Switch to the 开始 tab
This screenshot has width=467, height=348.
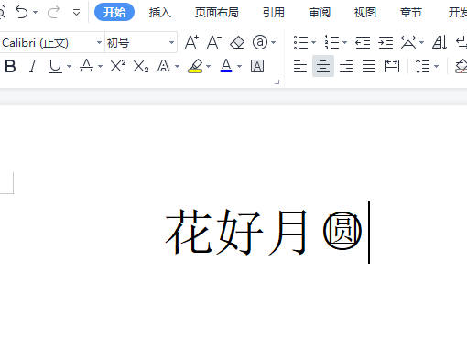pyautogui.click(x=114, y=12)
